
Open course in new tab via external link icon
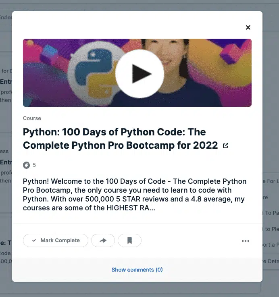[225, 145]
